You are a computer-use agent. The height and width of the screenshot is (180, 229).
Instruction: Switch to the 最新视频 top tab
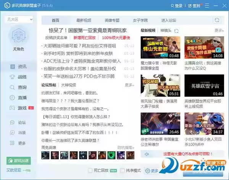(x=84, y=20)
